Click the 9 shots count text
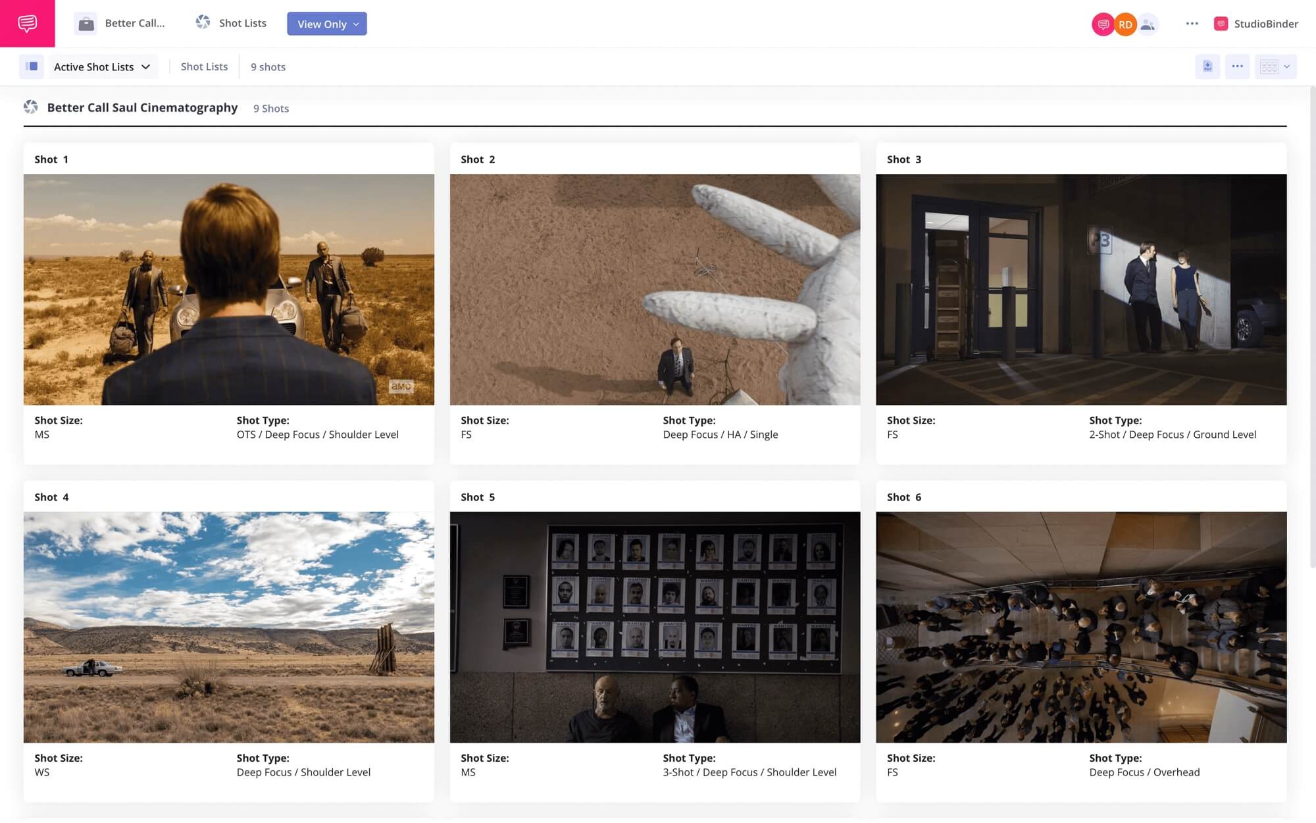1316x823 pixels. click(x=268, y=66)
